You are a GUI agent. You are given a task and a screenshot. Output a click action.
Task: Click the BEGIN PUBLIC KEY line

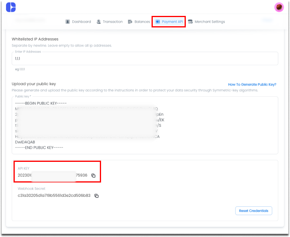tap(41, 103)
